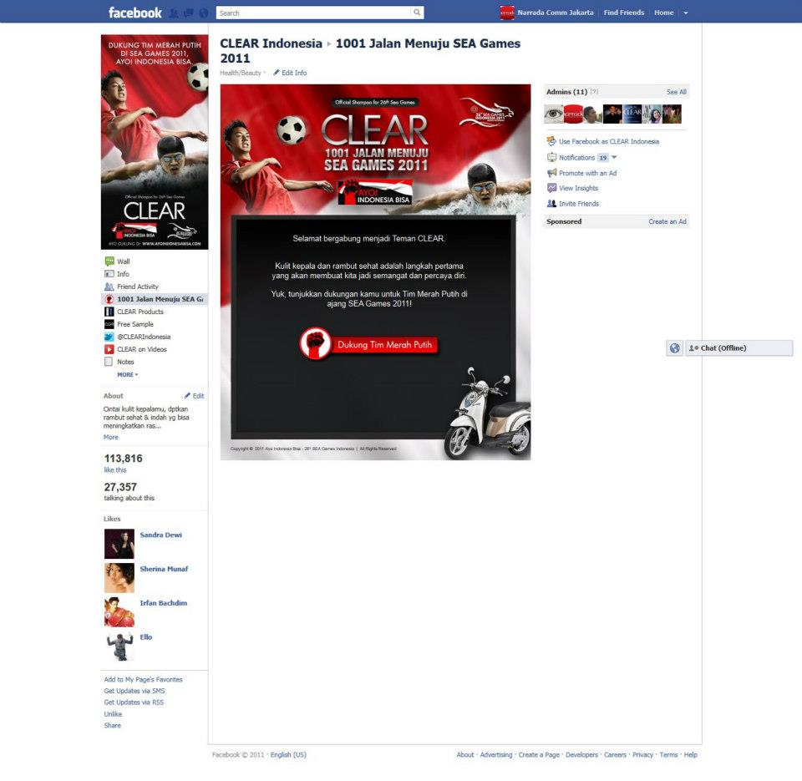Expand the Notifications dropdown arrow
This screenshot has height=781, width=802.
614,158
